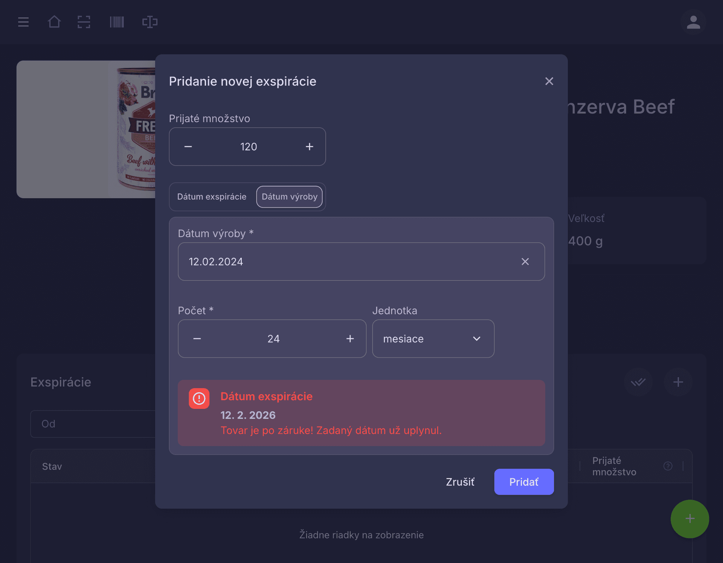Expand the Jednotka mesiace dropdown
This screenshot has width=723, height=563.
click(x=433, y=339)
